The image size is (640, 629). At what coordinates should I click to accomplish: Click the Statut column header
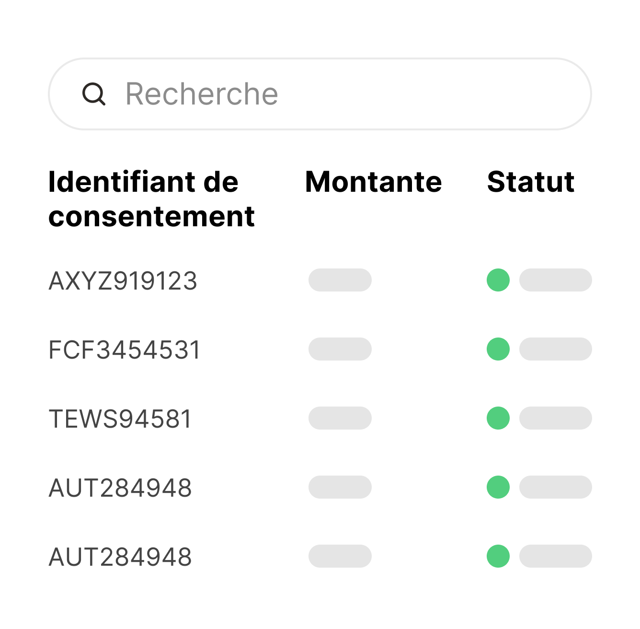coord(530,182)
